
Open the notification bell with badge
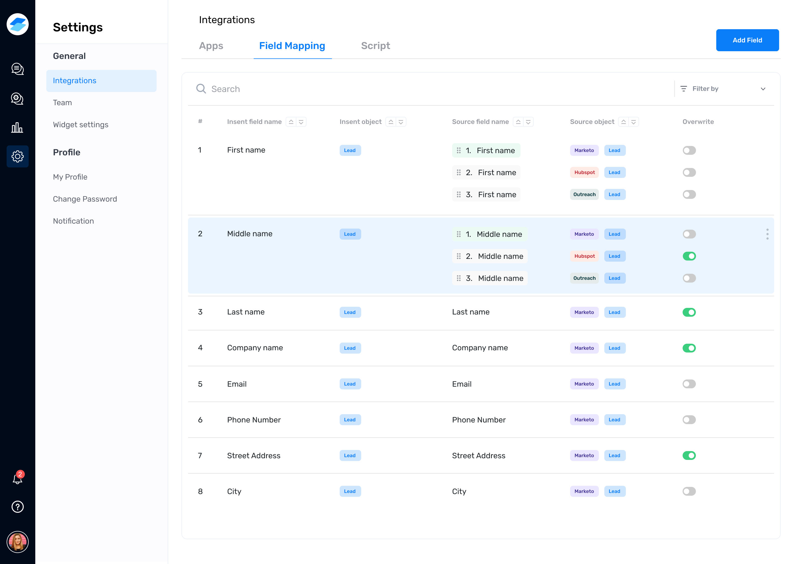click(x=17, y=479)
